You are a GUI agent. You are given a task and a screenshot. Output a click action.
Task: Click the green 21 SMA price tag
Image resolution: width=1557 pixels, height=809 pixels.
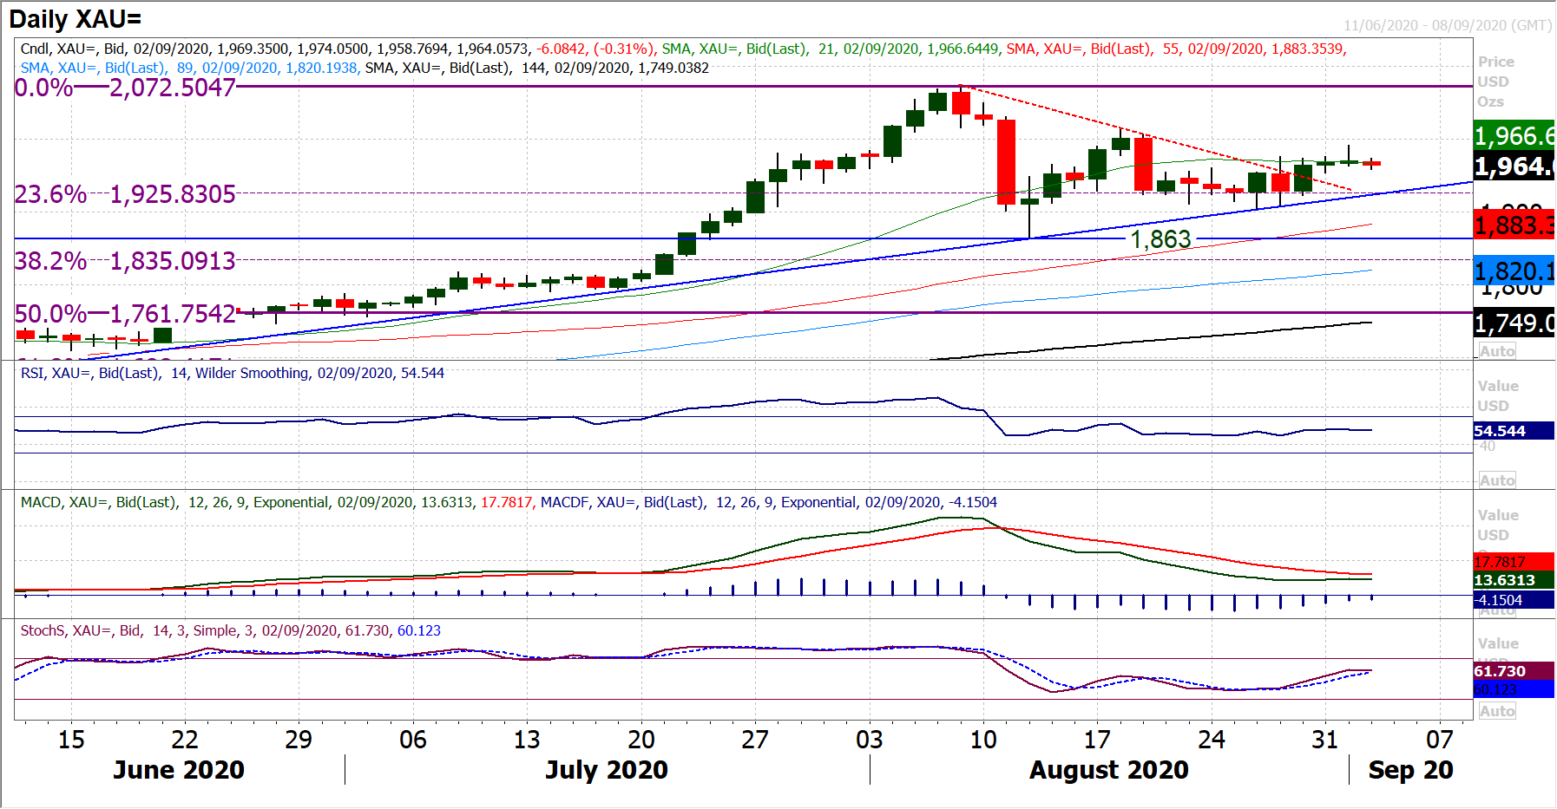coord(1514,135)
